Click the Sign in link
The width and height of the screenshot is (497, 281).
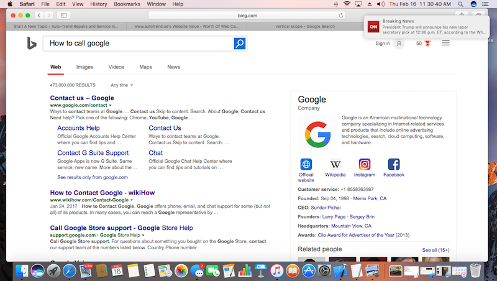[383, 44]
